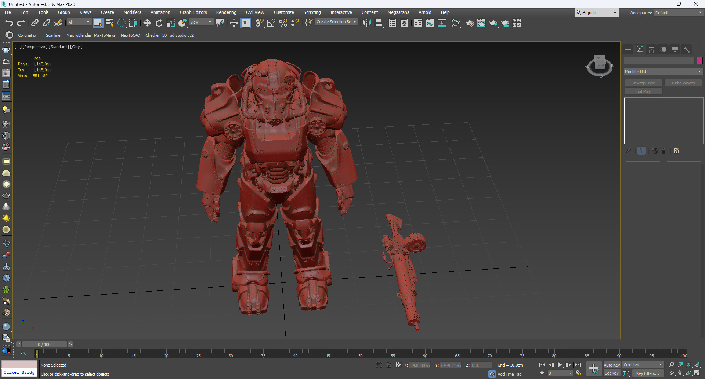Click the Undo arrow icon
Screen dimensions: 705x379
[x=9, y=23]
